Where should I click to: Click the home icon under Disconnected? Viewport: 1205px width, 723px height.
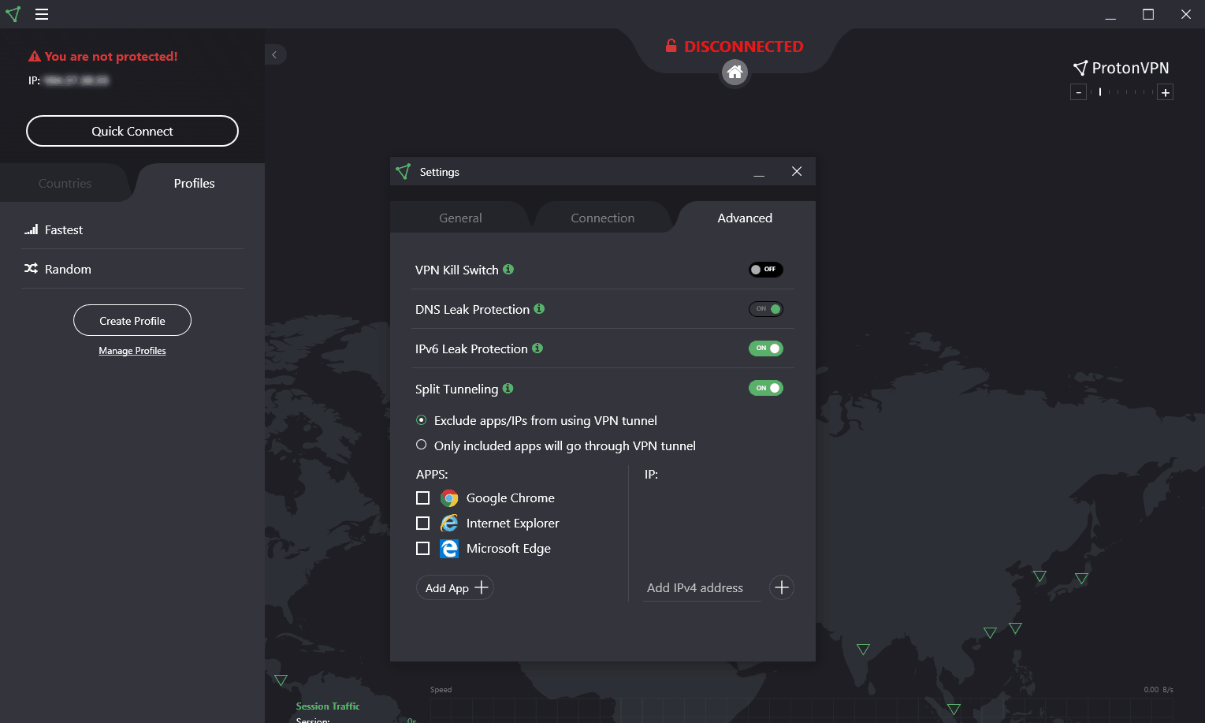(x=735, y=73)
